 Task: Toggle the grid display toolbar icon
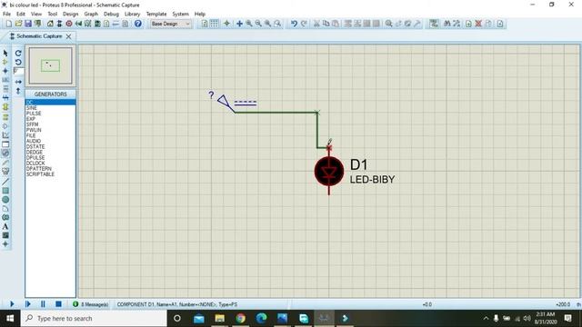[x=215, y=24]
